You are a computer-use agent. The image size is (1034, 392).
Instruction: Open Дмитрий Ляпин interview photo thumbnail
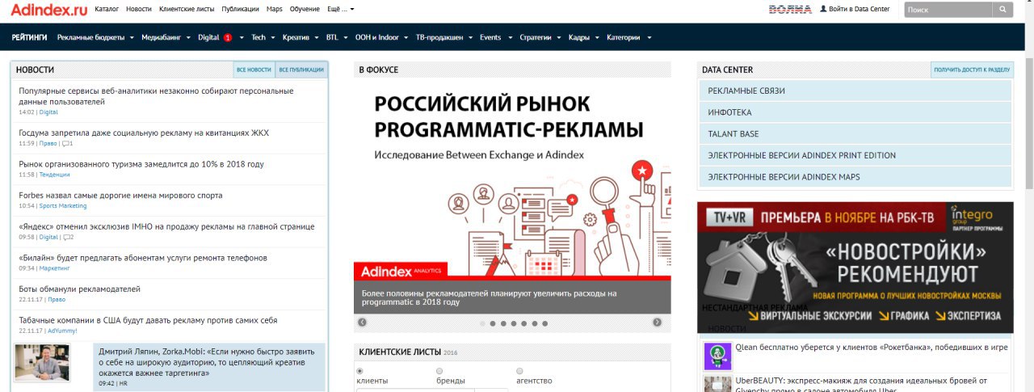pyautogui.click(x=42, y=362)
